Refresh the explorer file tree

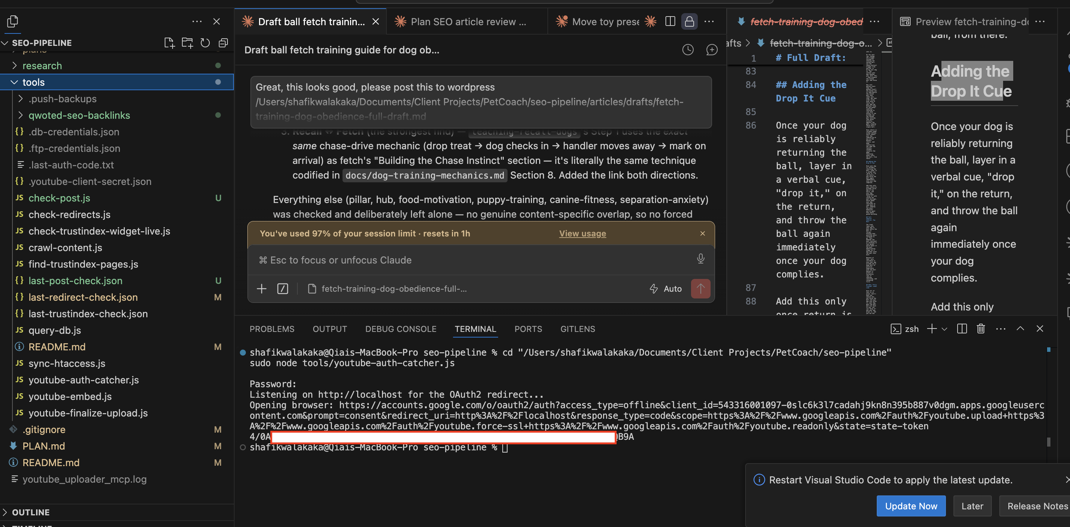(205, 43)
